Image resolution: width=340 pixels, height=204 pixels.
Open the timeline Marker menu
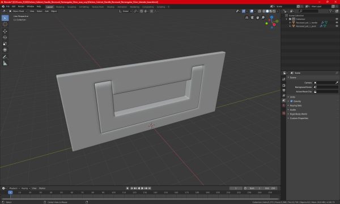pyautogui.click(x=42, y=188)
